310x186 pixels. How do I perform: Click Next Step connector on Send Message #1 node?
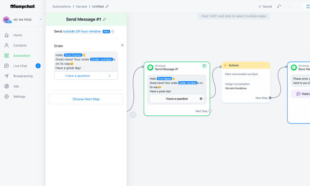pyautogui.click(x=210, y=111)
